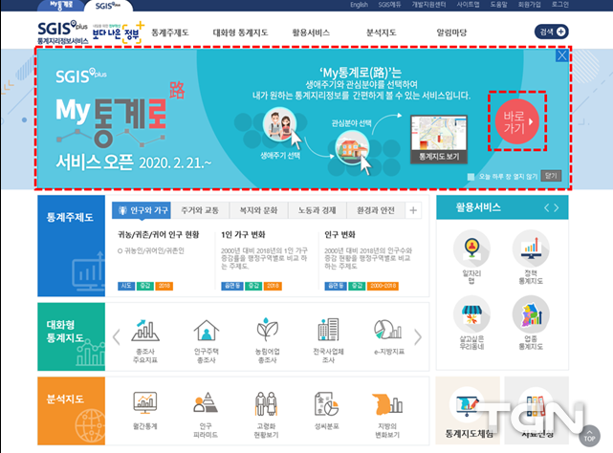The height and width of the screenshot is (453, 613).
Task: Click the TOP scroll-up button
Action: (x=589, y=436)
